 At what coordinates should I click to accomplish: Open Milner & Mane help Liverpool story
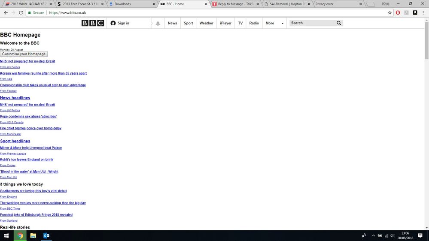[31, 148]
